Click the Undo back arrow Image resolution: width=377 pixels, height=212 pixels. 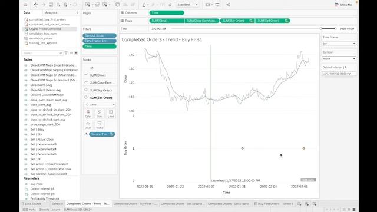[x=36, y=5]
